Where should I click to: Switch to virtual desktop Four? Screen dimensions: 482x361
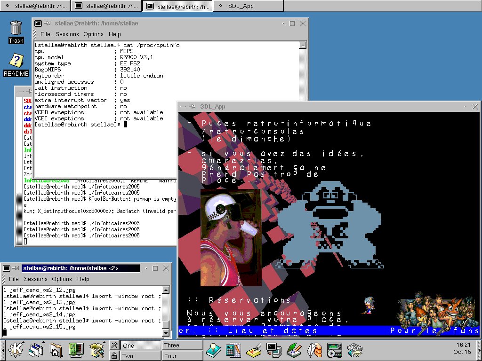tap(183, 356)
